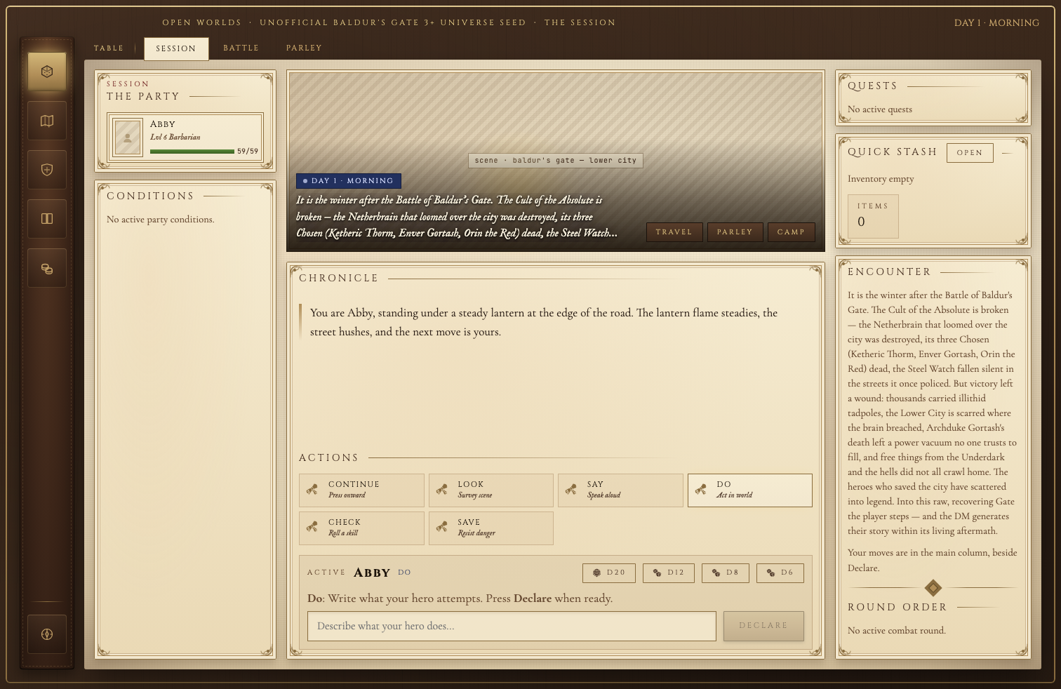Click the Do action icon
1061x689 pixels.
pos(700,490)
